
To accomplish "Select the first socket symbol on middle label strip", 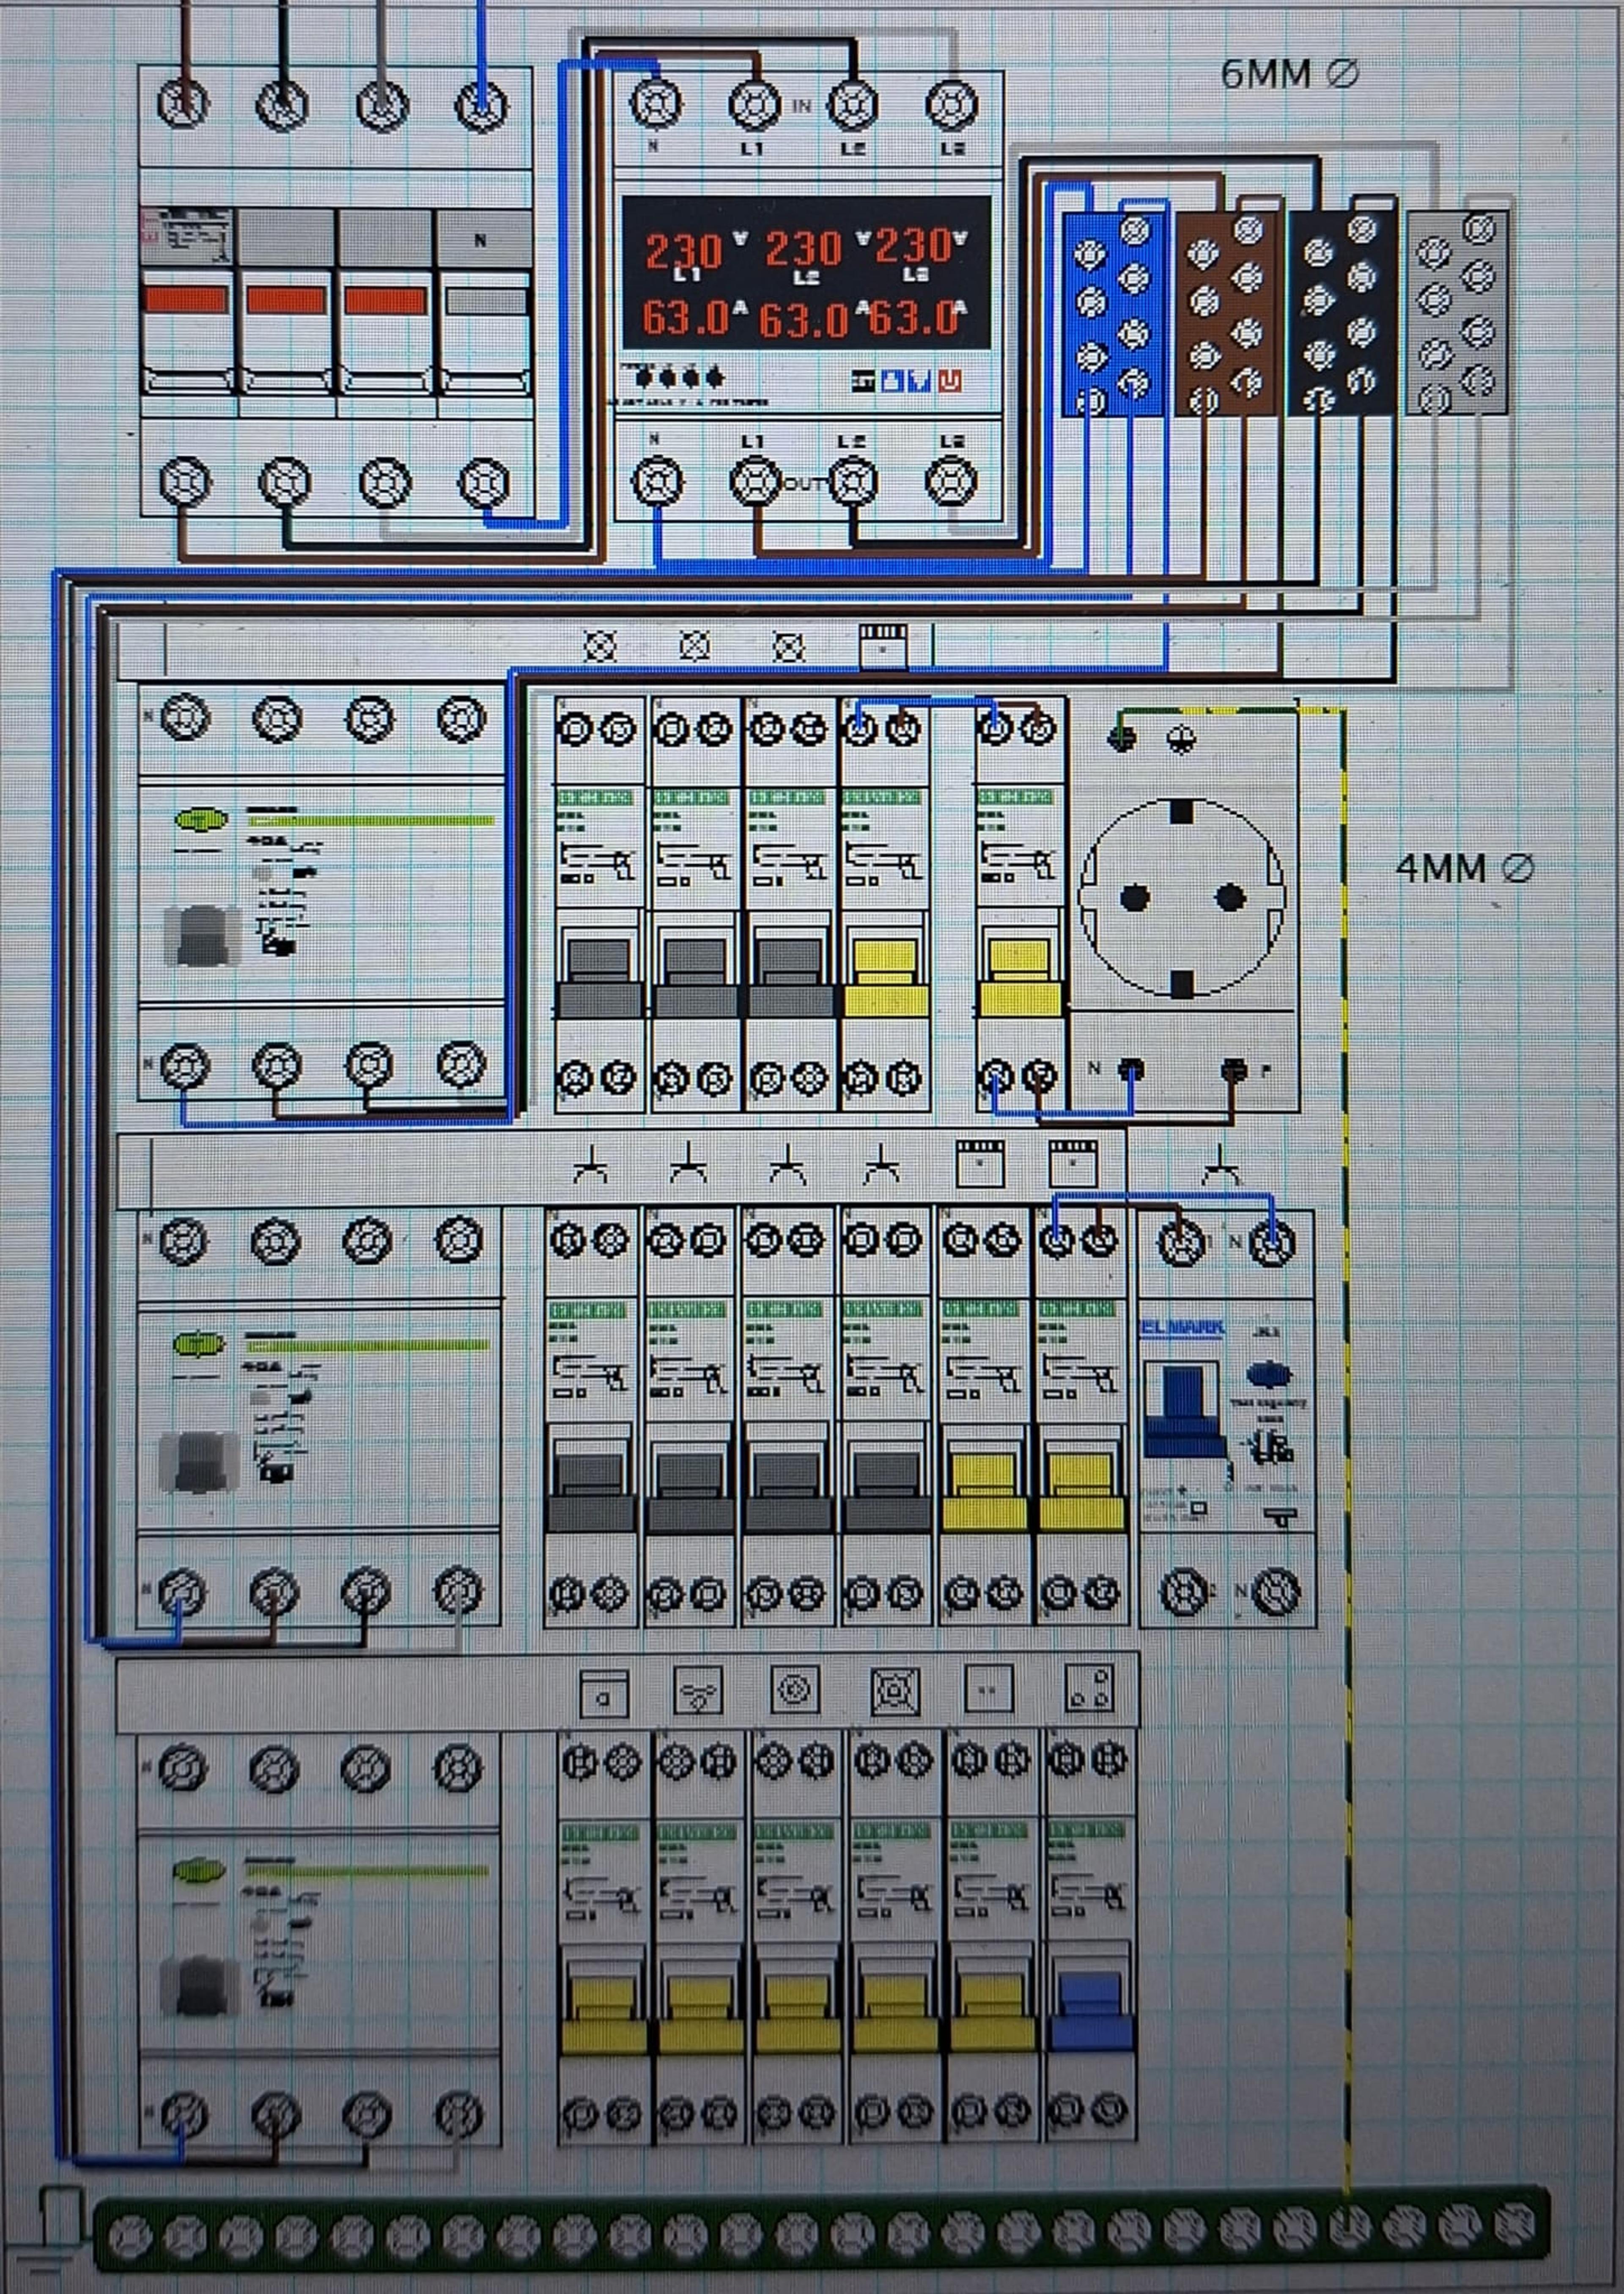I will click(590, 1165).
